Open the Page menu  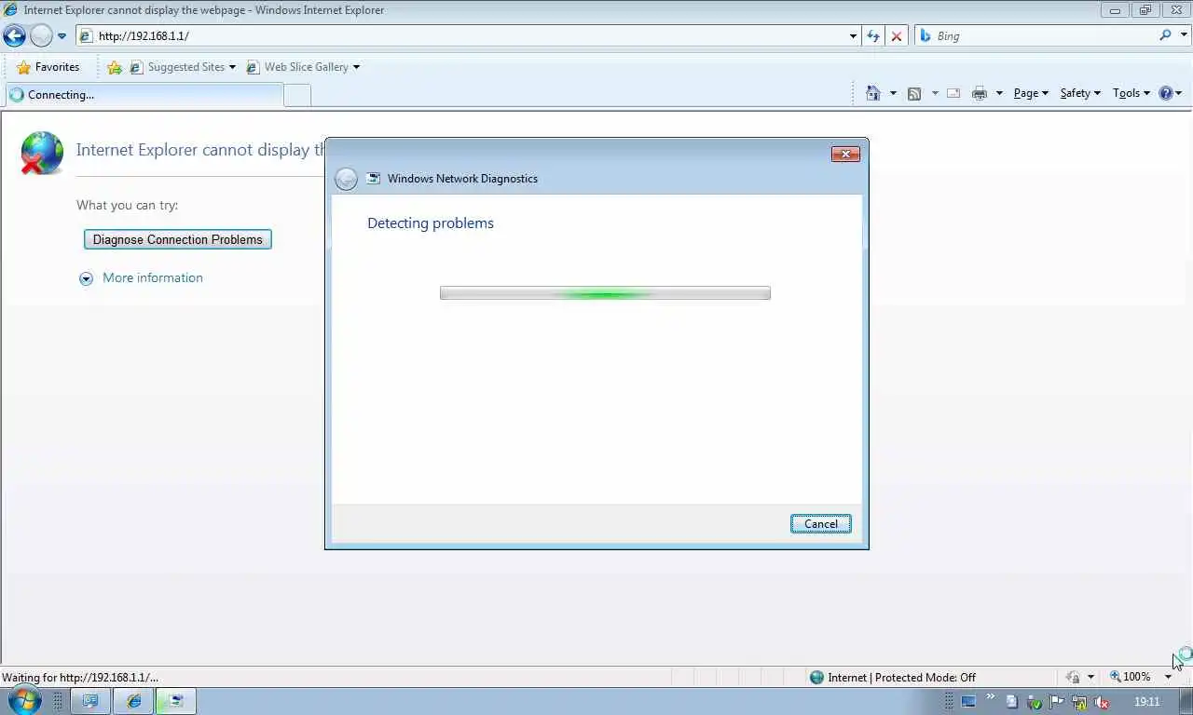(x=1031, y=93)
